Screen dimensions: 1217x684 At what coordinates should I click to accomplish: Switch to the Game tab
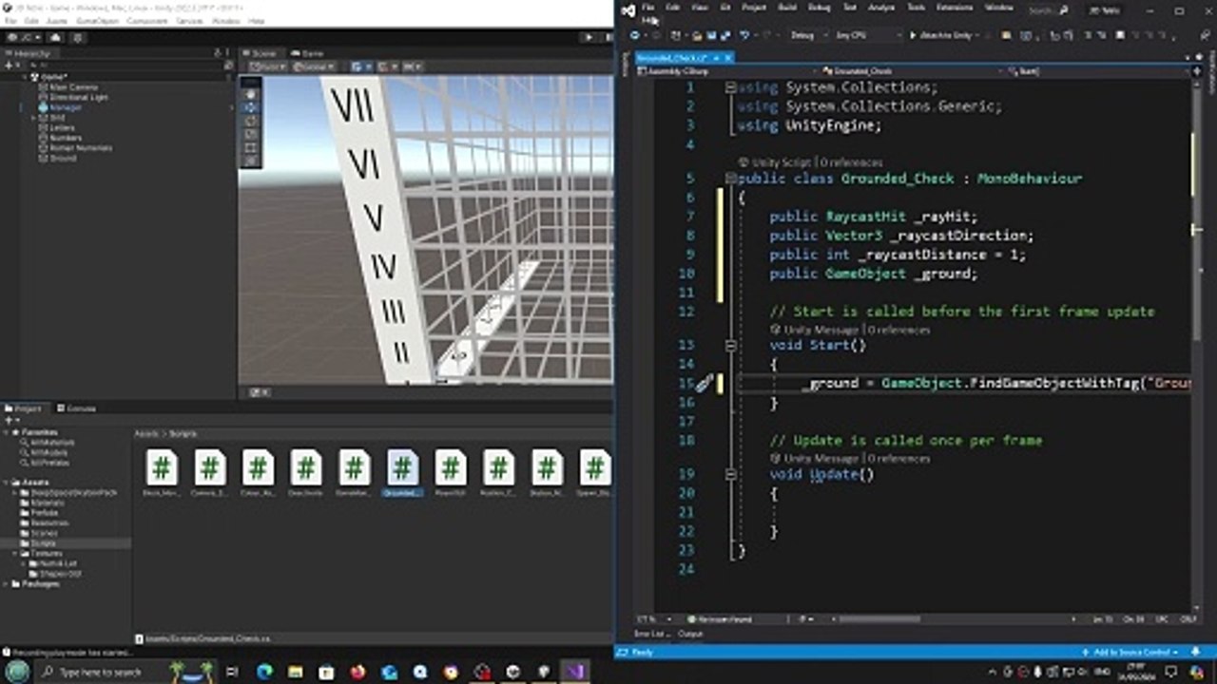(x=309, y=53)
